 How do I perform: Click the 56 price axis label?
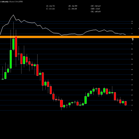click(132, 59)
